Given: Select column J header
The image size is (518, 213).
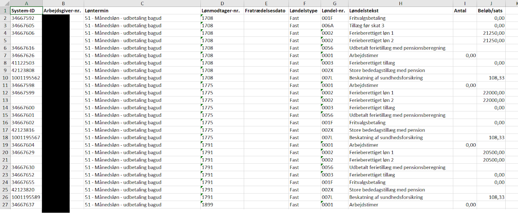Looking at the screenshot, I should [x=491, y=3].
